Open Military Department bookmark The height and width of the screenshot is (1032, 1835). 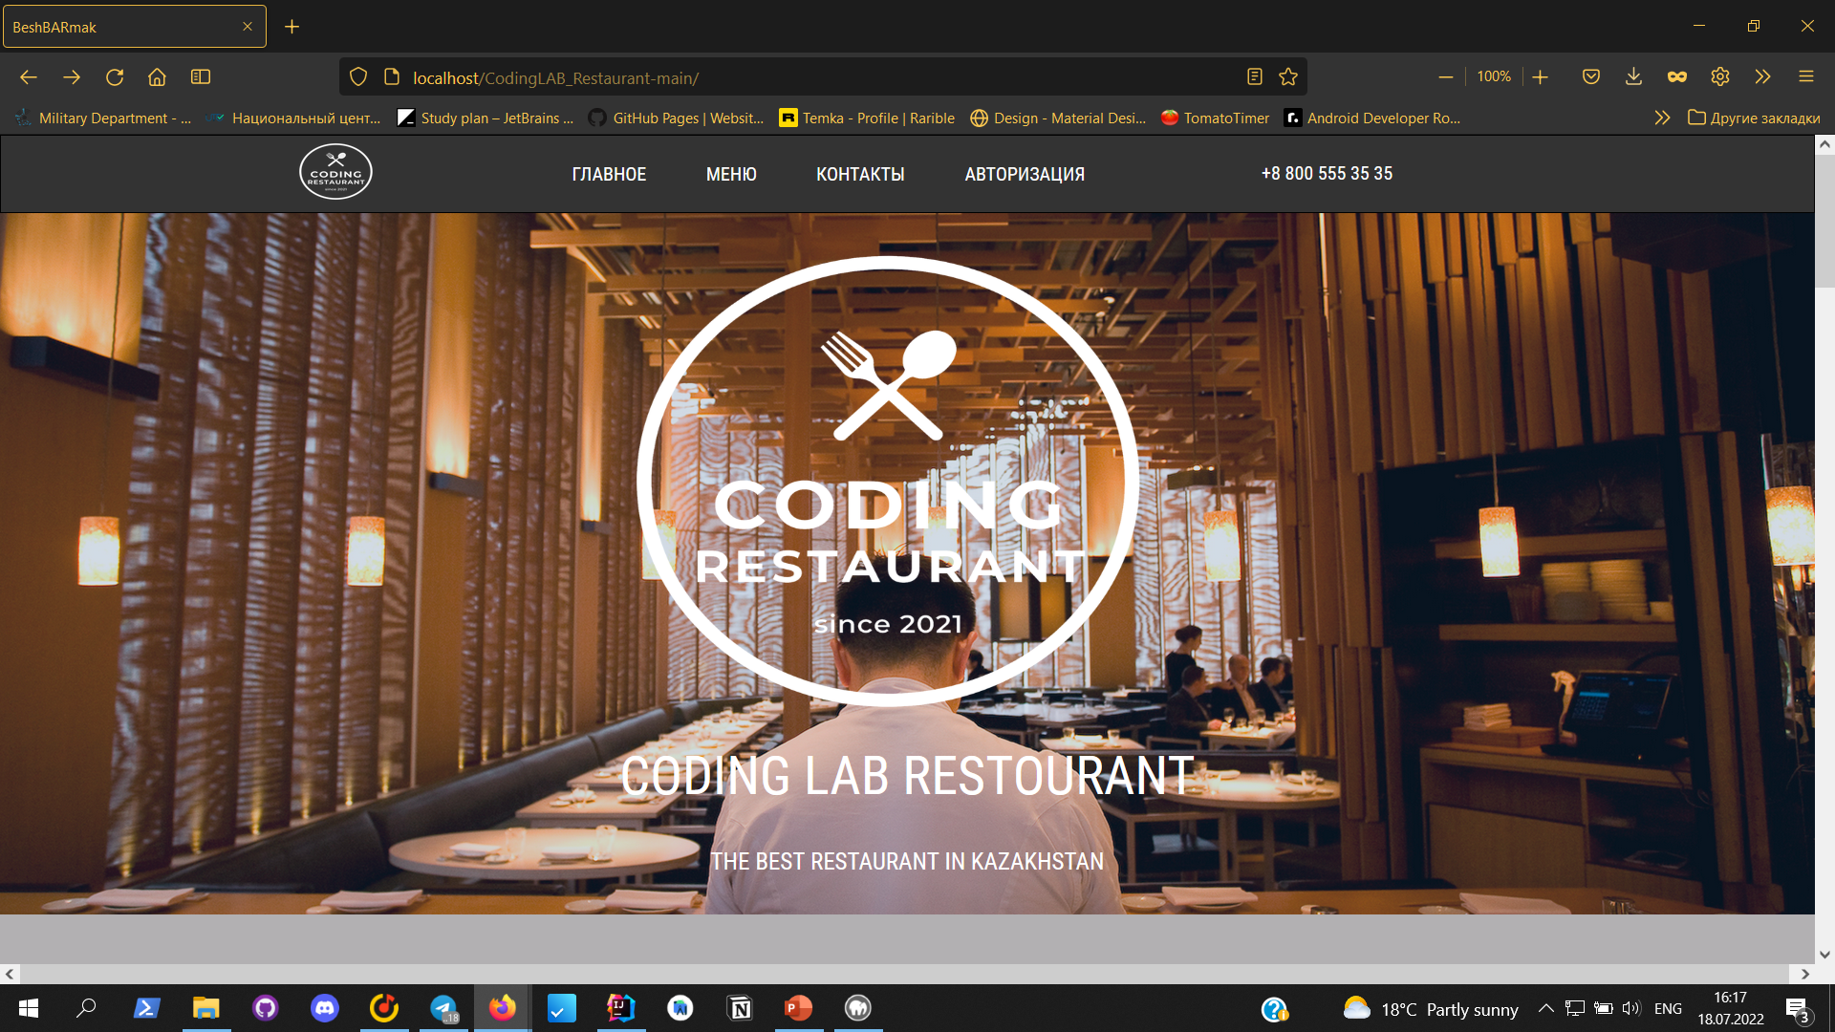pyautogui.click(x=103, y=118)
